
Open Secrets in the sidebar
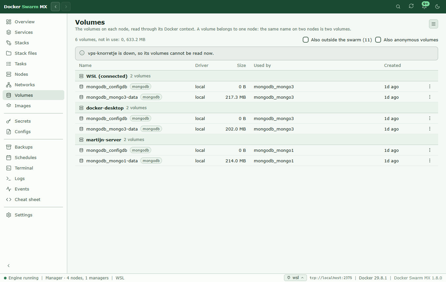point(33,121)
